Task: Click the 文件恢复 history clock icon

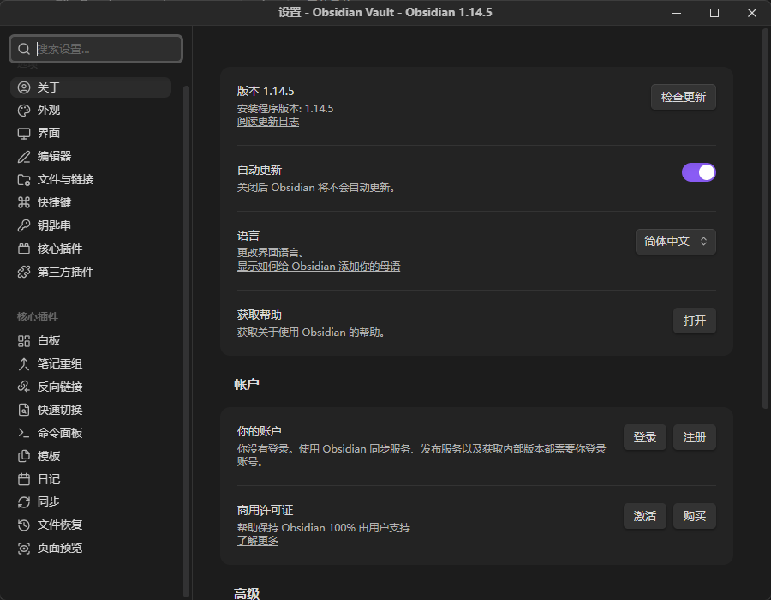Action: 24,525
